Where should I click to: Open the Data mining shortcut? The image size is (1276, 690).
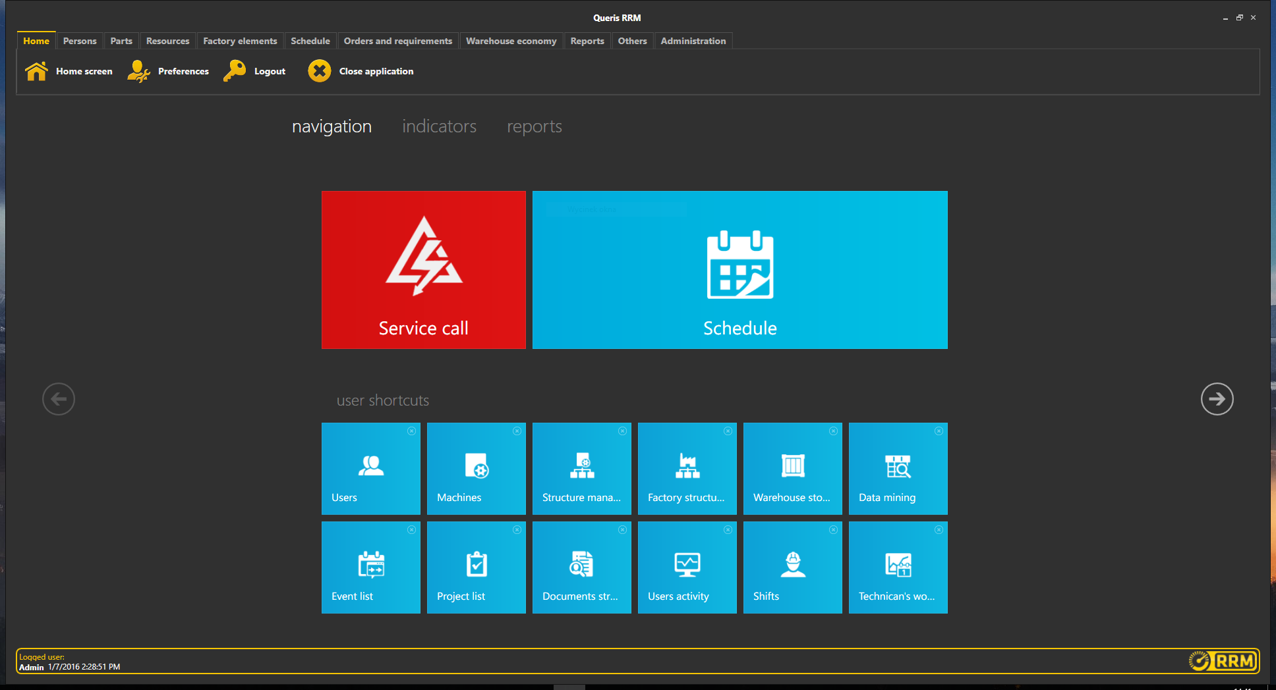898,469
